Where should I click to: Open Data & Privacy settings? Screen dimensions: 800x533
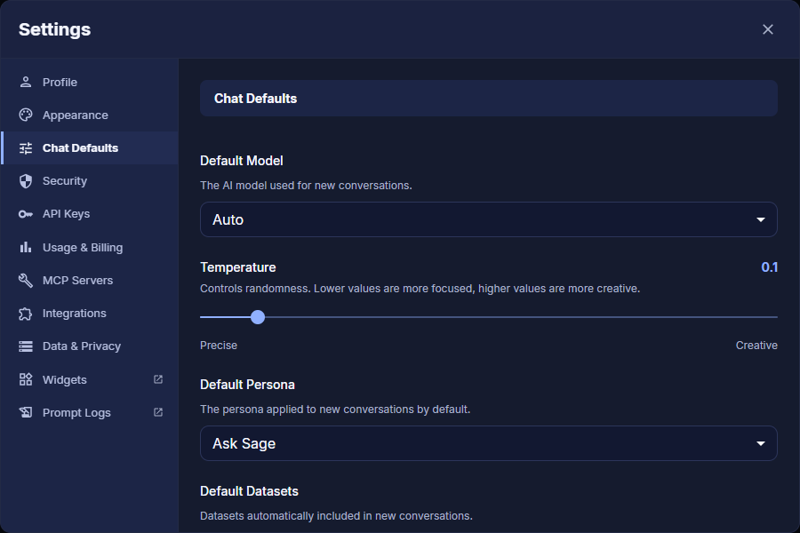90,346
